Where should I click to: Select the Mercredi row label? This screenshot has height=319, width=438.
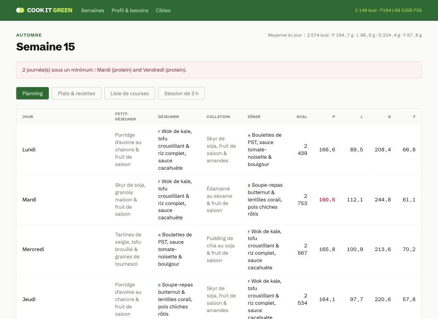pos(33,249)
